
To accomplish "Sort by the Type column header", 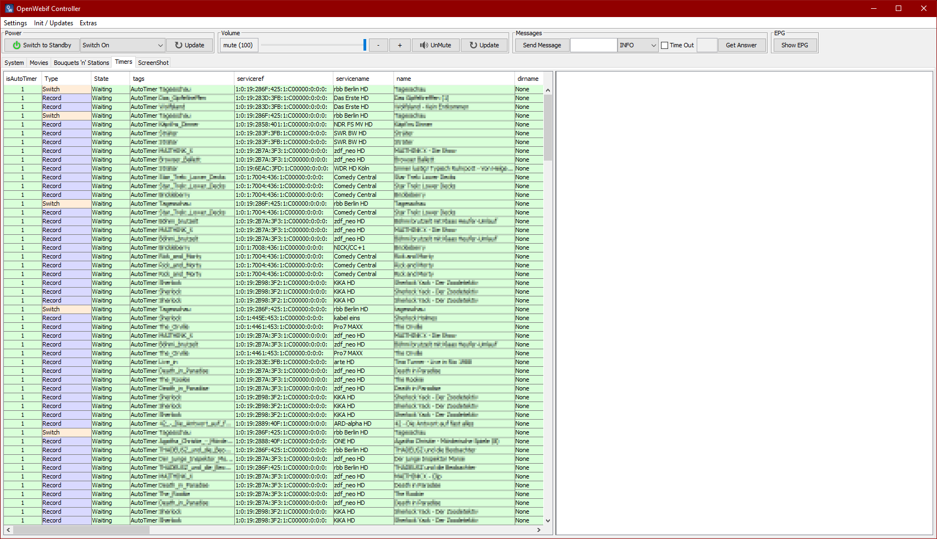I will 67,79.
